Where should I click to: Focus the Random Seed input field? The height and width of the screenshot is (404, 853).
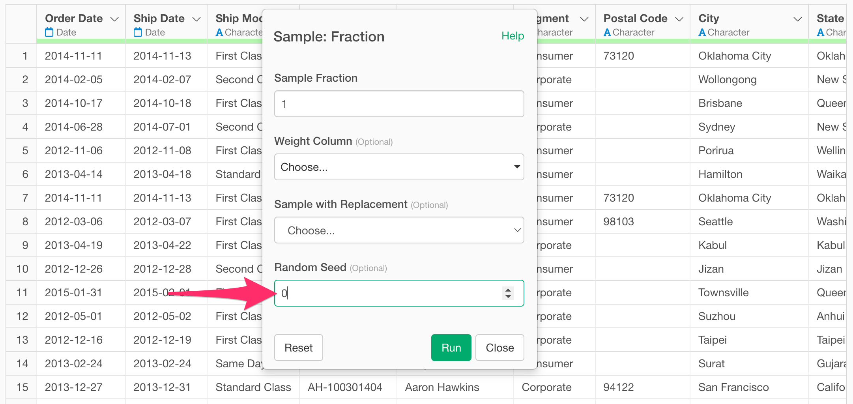[x=399, y=293]
